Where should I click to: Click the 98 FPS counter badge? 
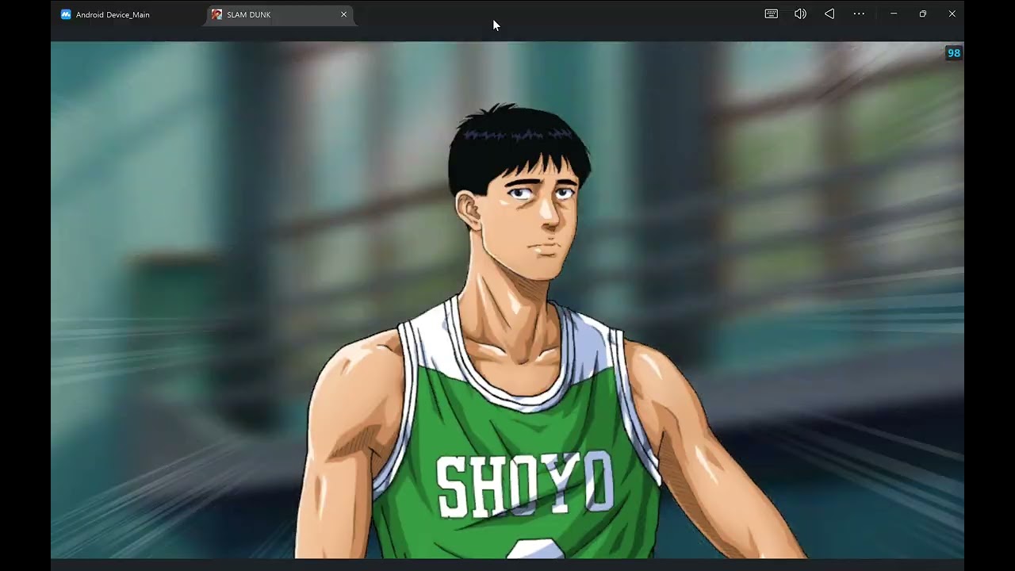954,53
